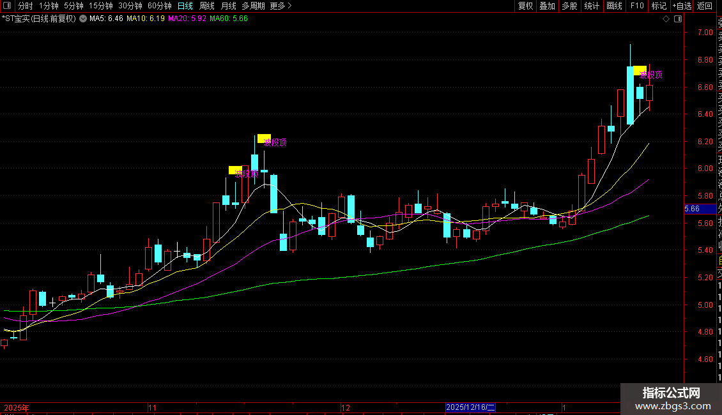Switch to 月线 monthly chart
This screenshot has width=722, height=415.
click(228, 6)
